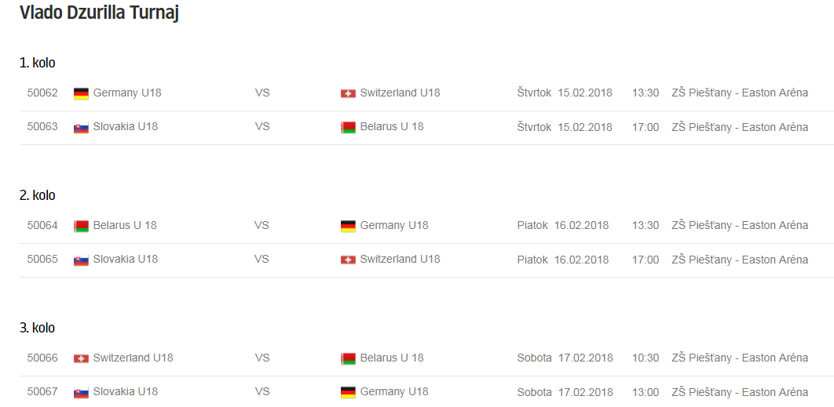Click the Belarus flag in match 50064

[x=81, y=226]
